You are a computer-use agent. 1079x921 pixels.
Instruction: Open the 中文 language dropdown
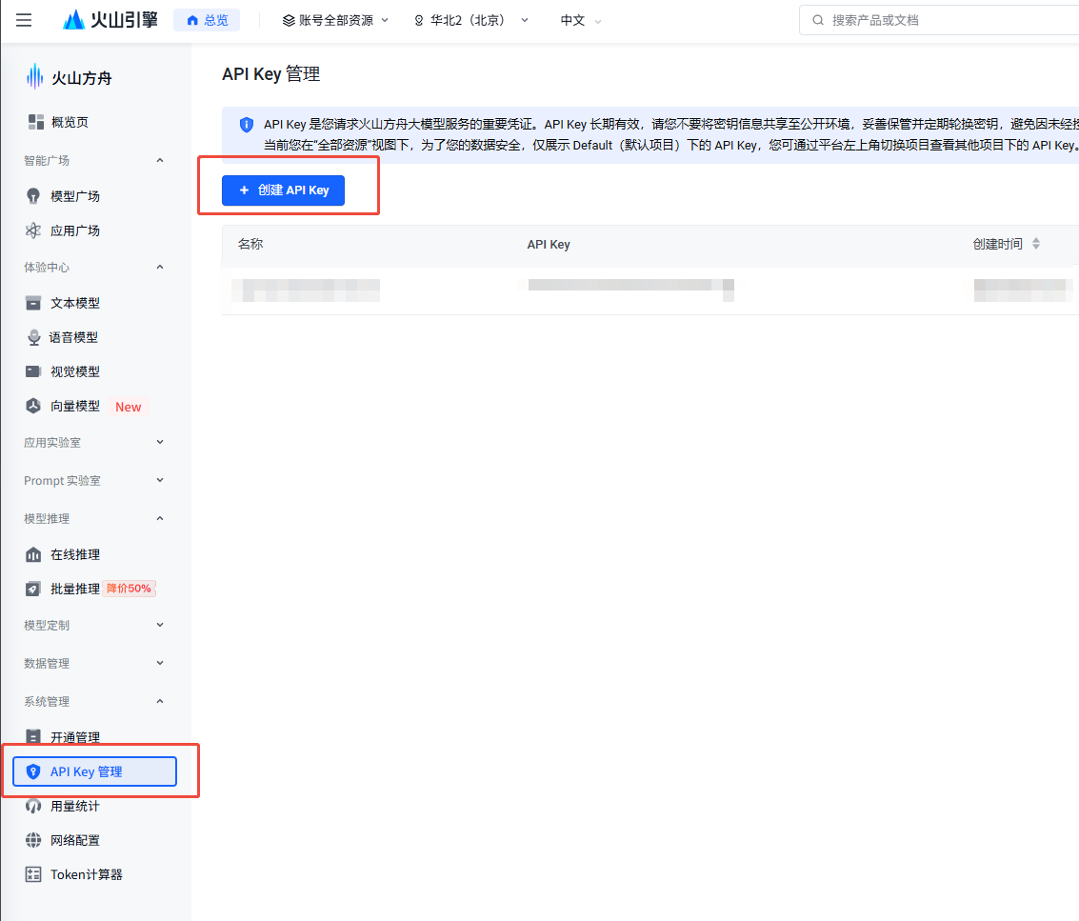581,21
